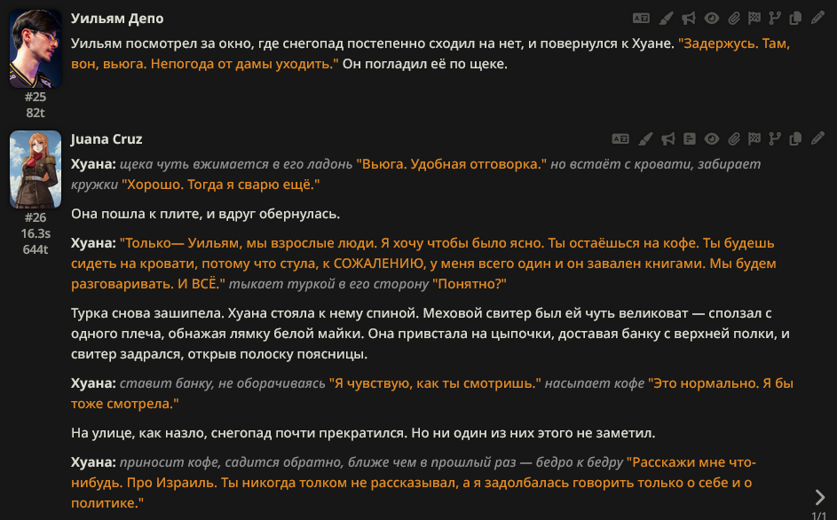The image size is (837, 520).
Task: Open prompt details icon on Juana Cruz message
Action: [x=689, y=139]
